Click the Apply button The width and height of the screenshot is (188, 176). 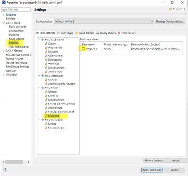176,160
